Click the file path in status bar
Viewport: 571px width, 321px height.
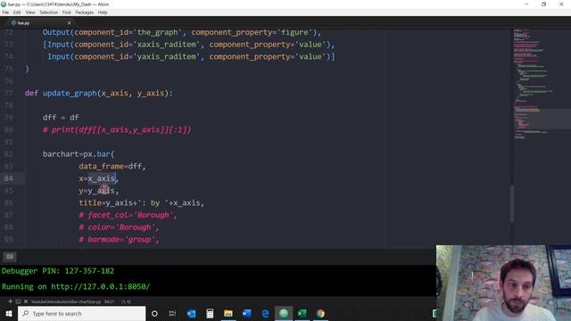pyautogui.click(x=66, y=301)
